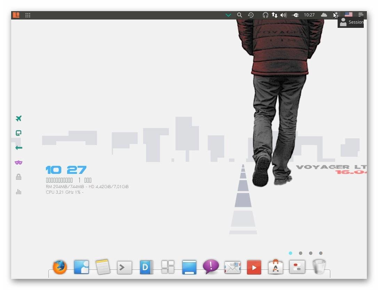The width and height of the screenshot is (378, 290).
Task: Open the volume speaker indicator
Action: coord(283,15)
